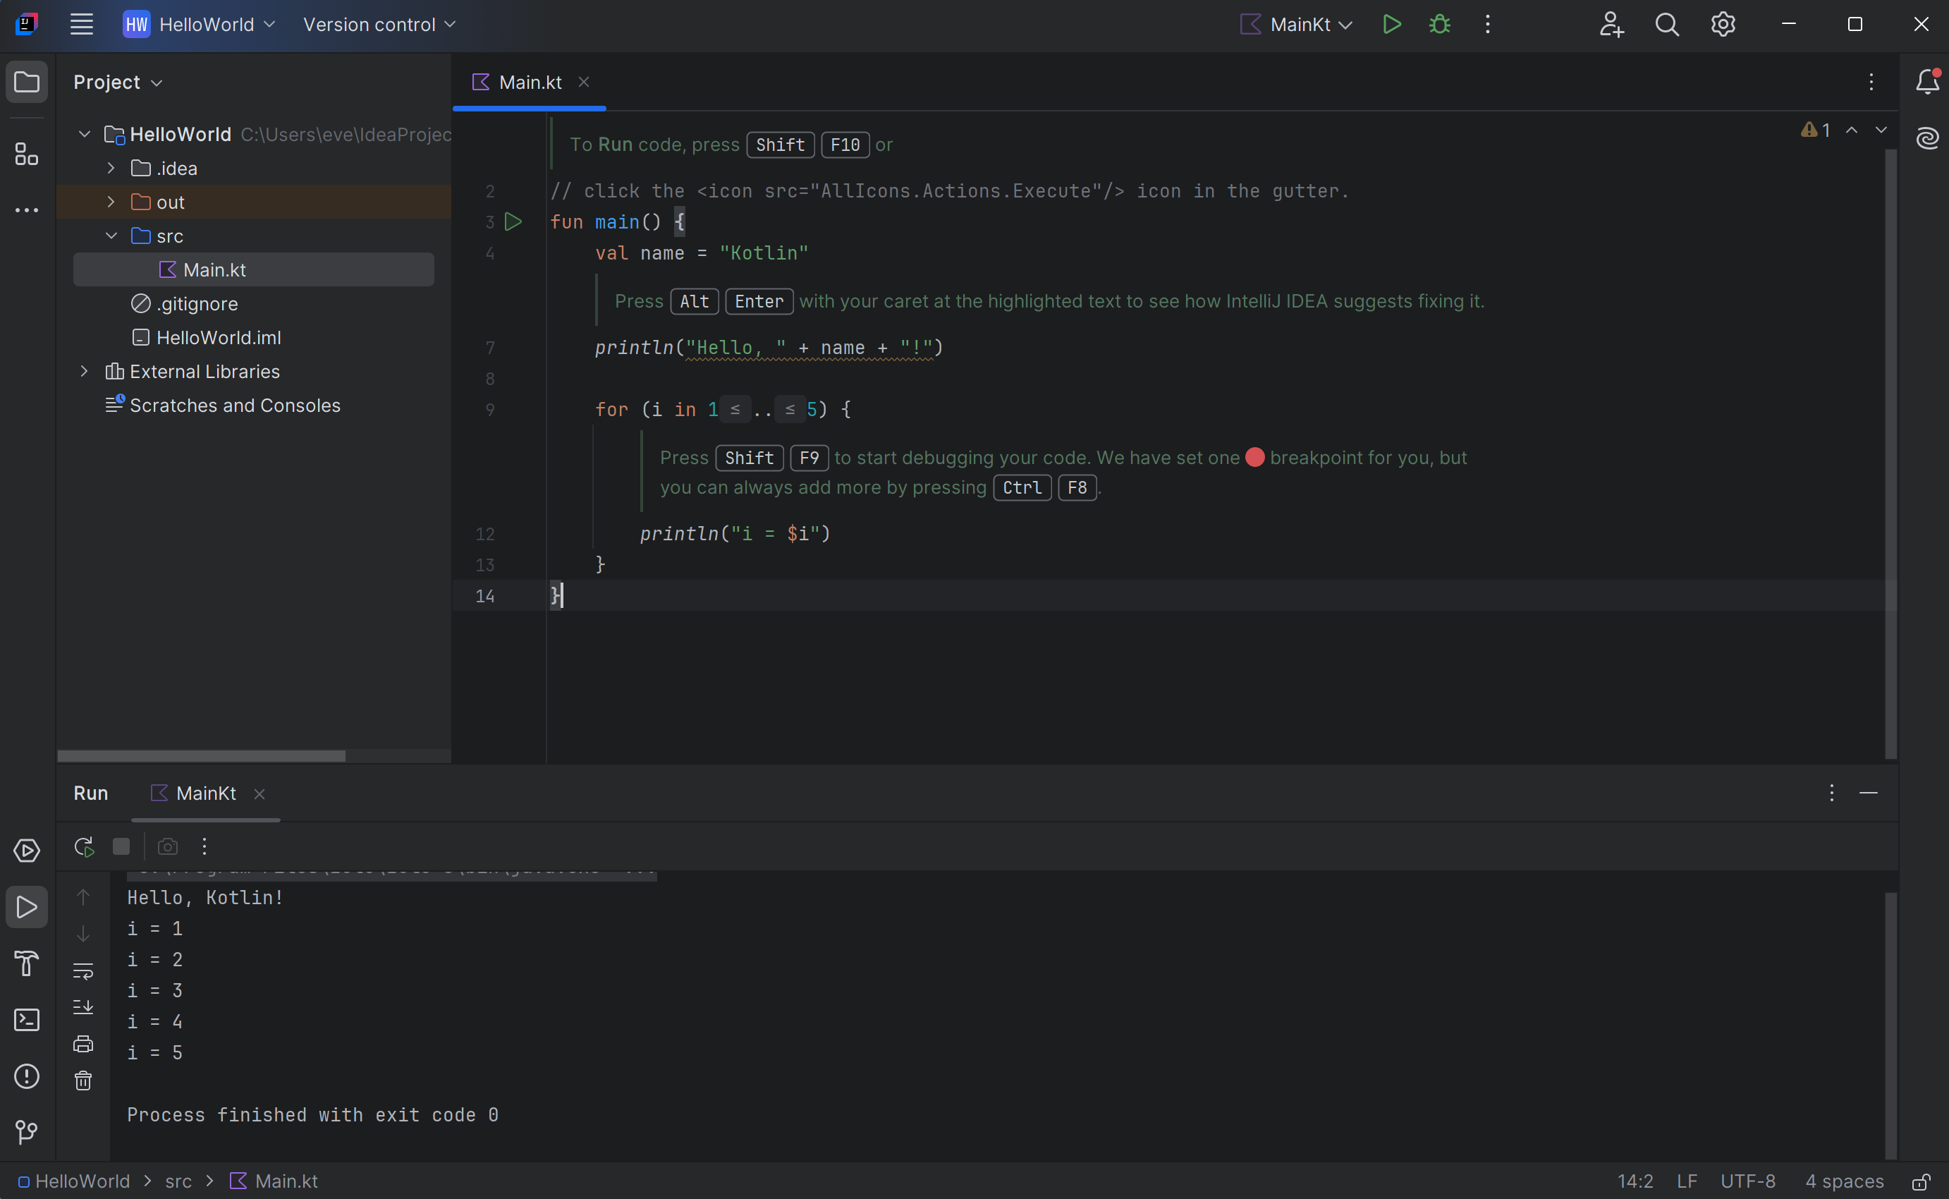Clear the Run console with the trash icon
1949x1199 pixels.
pos(83,1080)
